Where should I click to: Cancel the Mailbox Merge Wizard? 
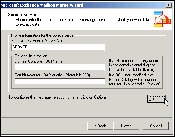(x=156, y=126)
